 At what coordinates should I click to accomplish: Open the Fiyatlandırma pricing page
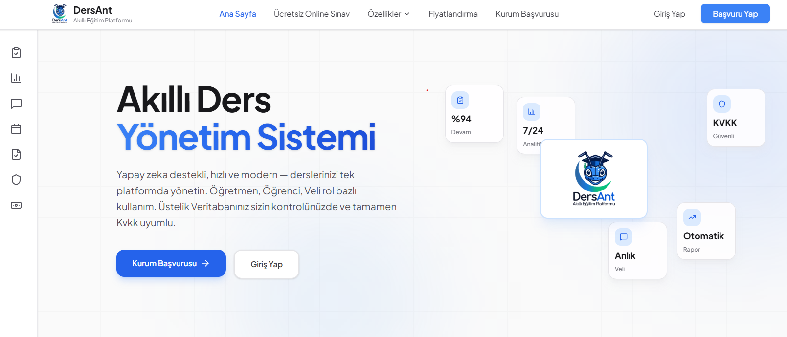(x=453, y=14)
